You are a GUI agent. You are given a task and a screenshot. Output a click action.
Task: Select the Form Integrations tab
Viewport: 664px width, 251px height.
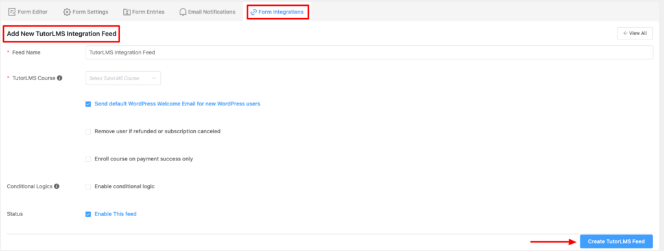pos(278,12)
